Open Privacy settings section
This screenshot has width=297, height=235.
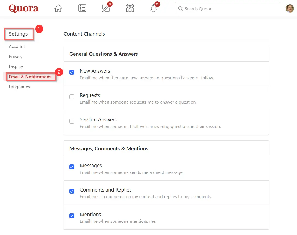click(x=16, y=57)
